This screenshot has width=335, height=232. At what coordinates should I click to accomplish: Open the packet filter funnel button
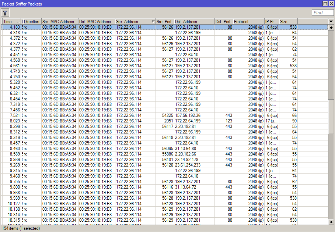point(5,13)
